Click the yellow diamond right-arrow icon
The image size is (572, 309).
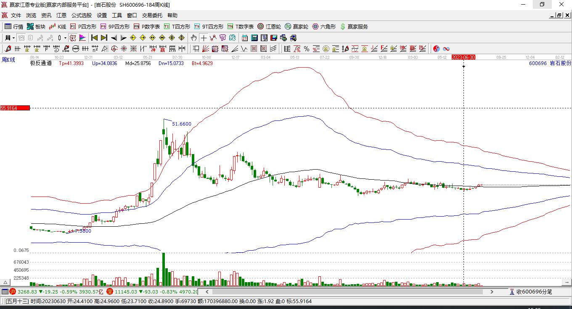click(x=143, y=38)
